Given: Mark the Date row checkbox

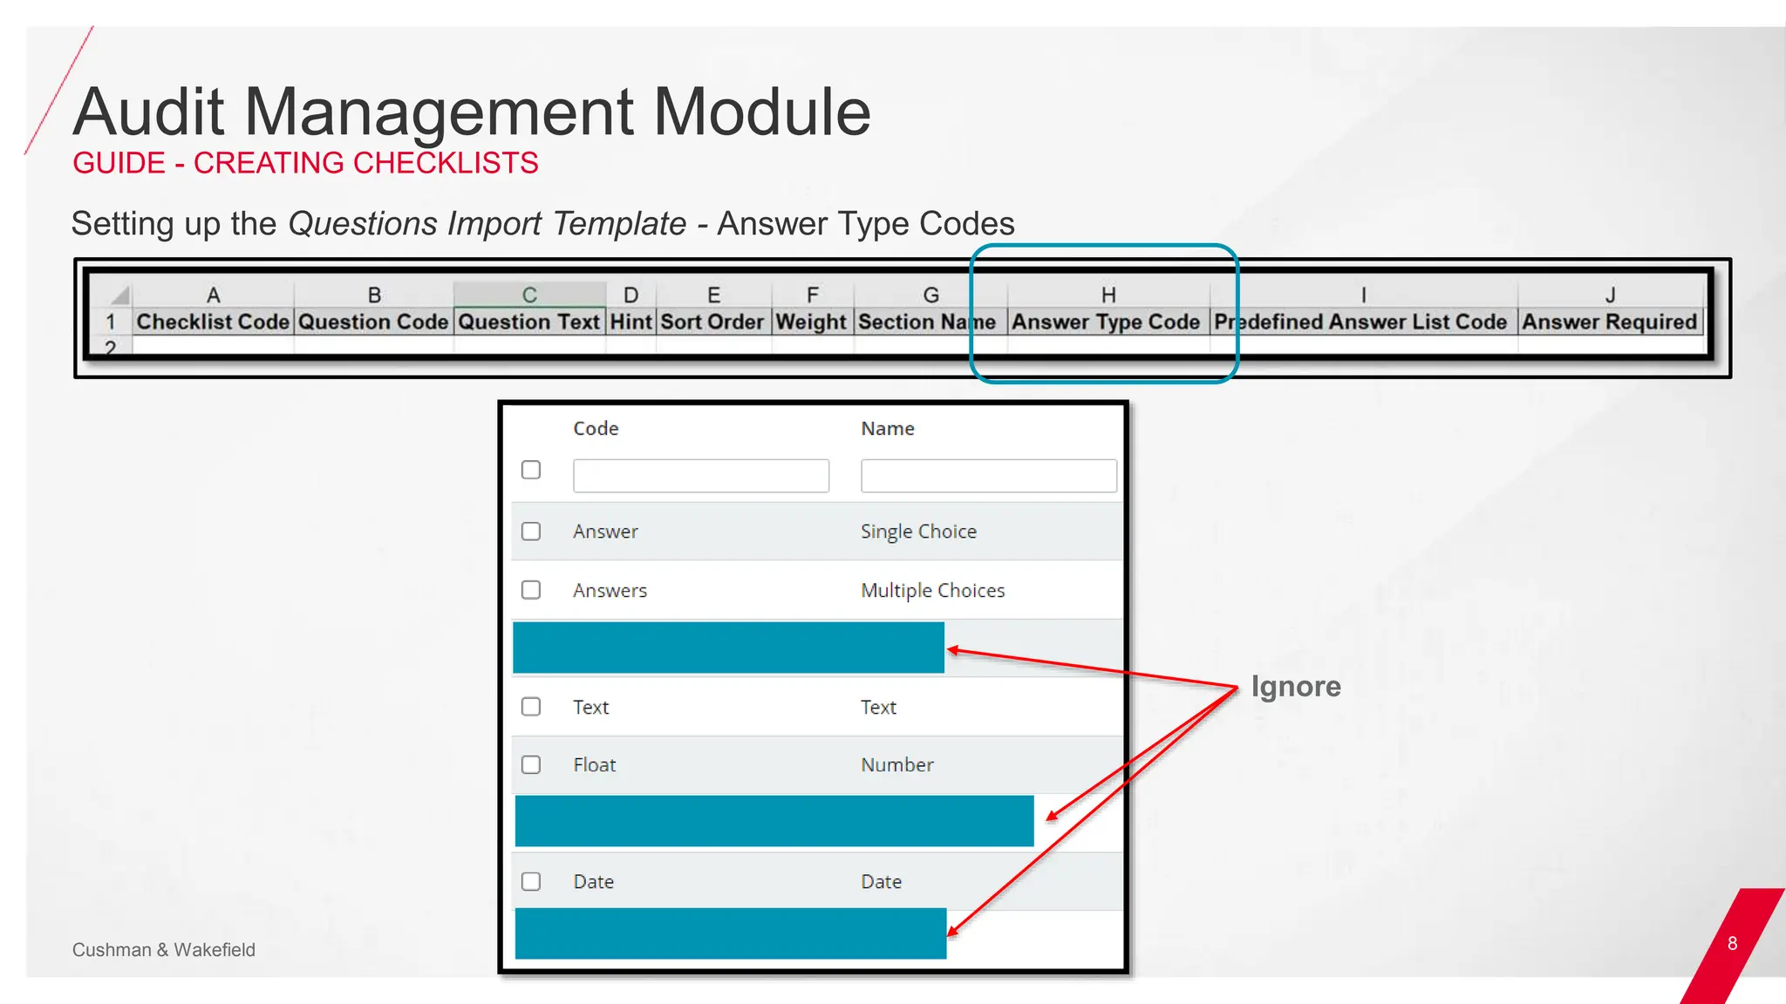Looking at the screenshot, I should click(530, 881).
